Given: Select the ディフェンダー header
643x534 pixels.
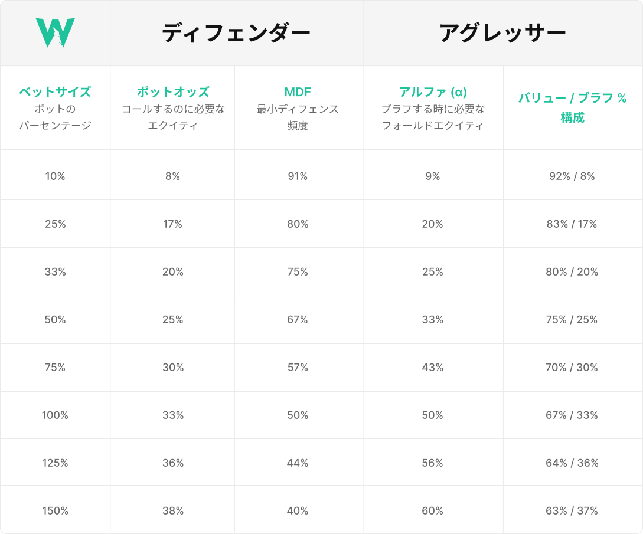Looking at the screenshot, I should (236, 34).
